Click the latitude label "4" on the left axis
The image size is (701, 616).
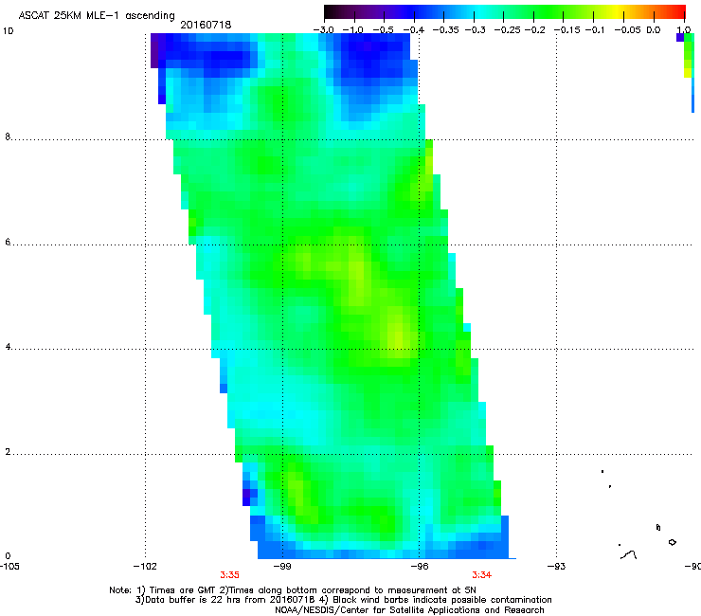pos(8,347)
